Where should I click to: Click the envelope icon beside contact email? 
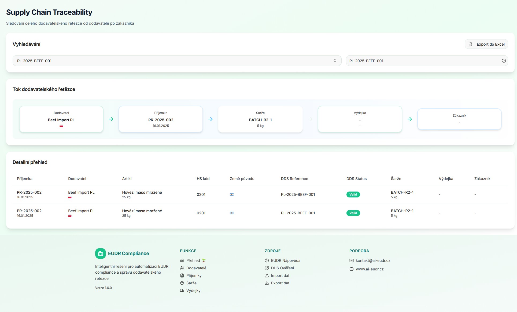[x=352, y=260]
